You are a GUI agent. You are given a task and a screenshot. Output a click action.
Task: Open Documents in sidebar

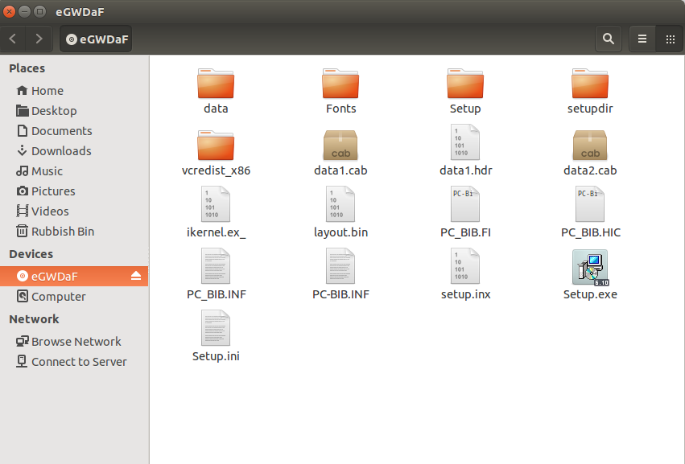point(74,130)
